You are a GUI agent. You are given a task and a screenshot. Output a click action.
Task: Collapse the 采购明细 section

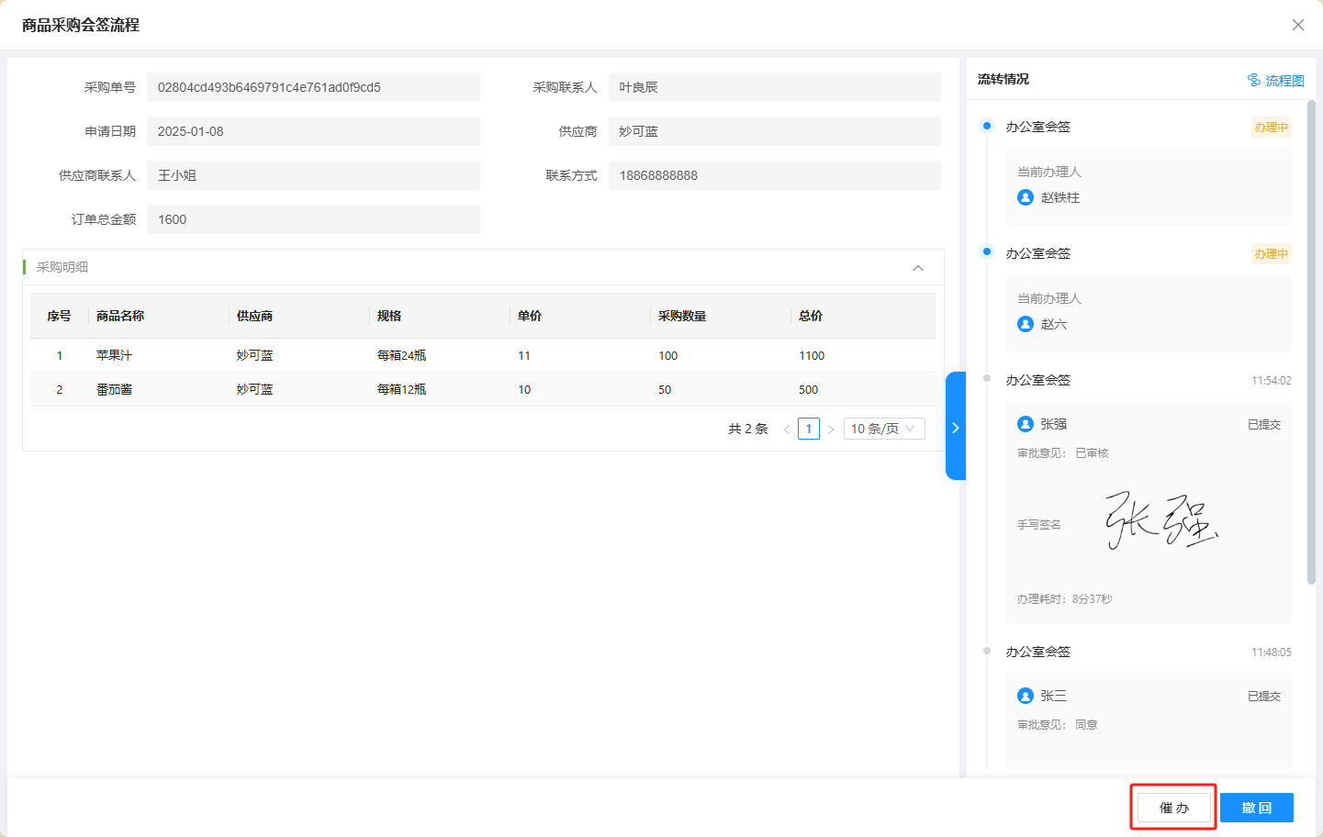[x=917, y=268]
